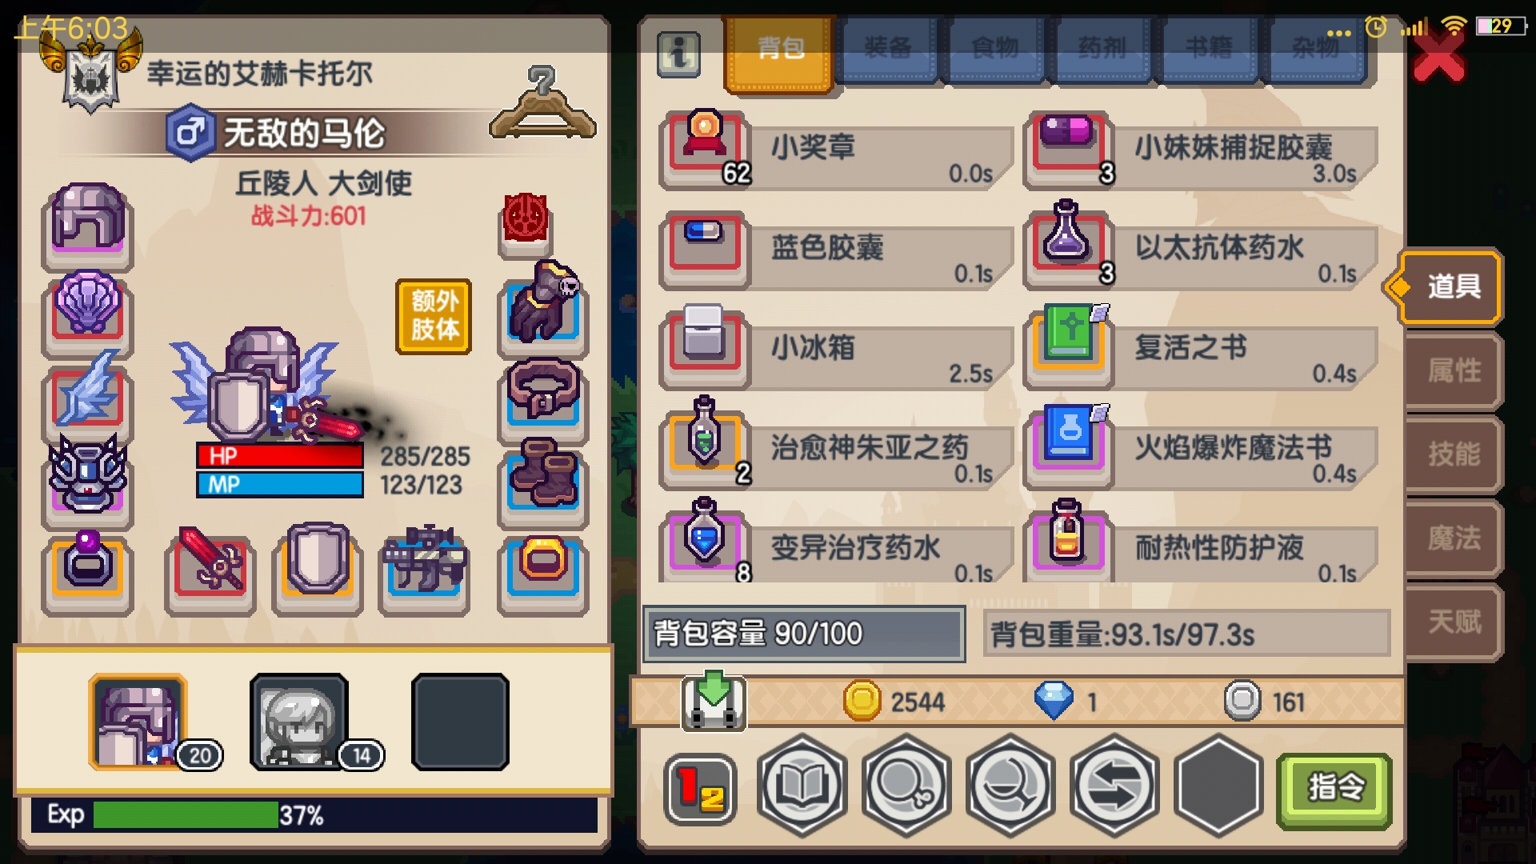Image resolution: width=1536 pixels, height=864 pixels.
Task: Click the green download bag icon
Action: [x=714, y=702]
